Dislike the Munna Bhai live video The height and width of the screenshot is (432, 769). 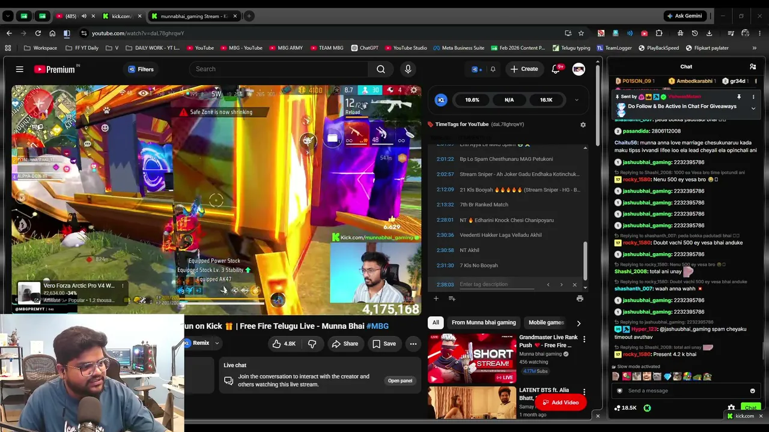click(x=312, y=344)
